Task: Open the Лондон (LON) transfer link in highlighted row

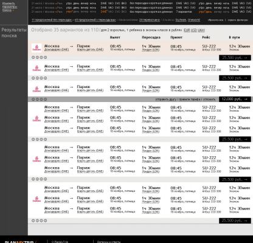Action: (150, 50)
